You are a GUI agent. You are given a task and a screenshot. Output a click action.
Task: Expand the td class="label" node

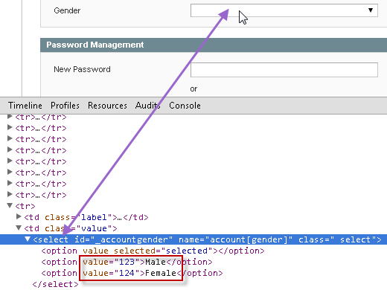[19, 216]
